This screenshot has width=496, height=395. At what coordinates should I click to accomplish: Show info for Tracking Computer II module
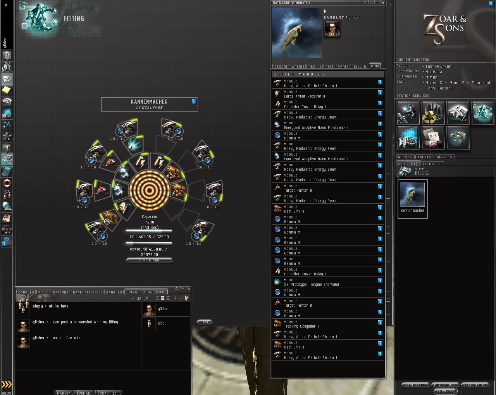click(380, 323)
